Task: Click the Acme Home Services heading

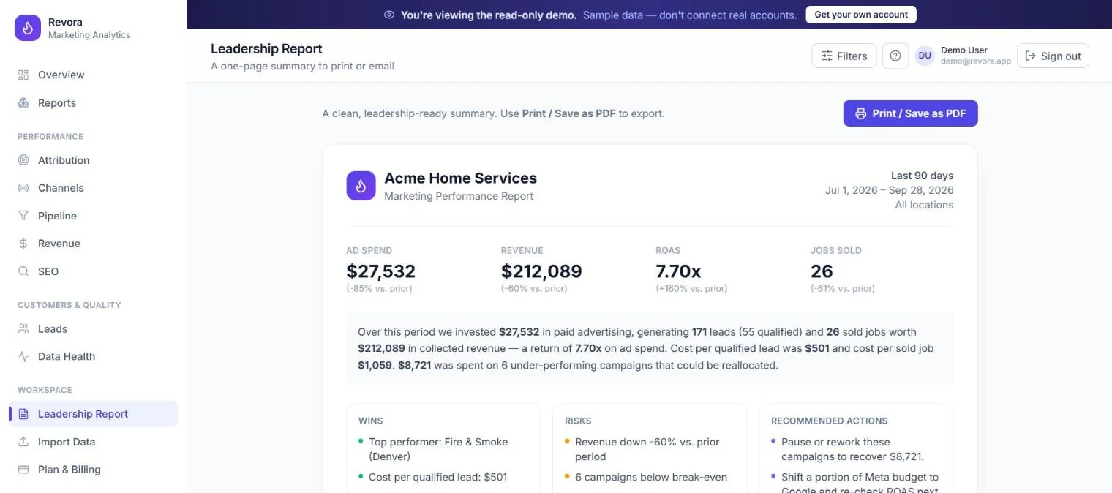Action: (461, 178)
